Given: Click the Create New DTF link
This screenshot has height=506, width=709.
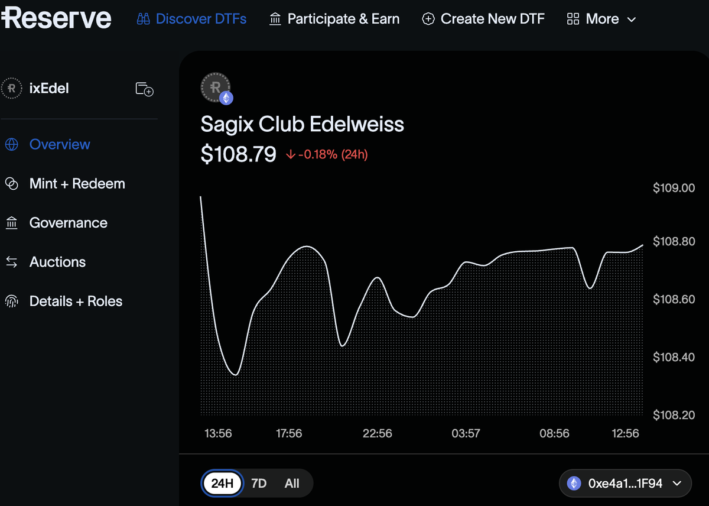Looking at the screenshot, I should [x=483, y=18].
